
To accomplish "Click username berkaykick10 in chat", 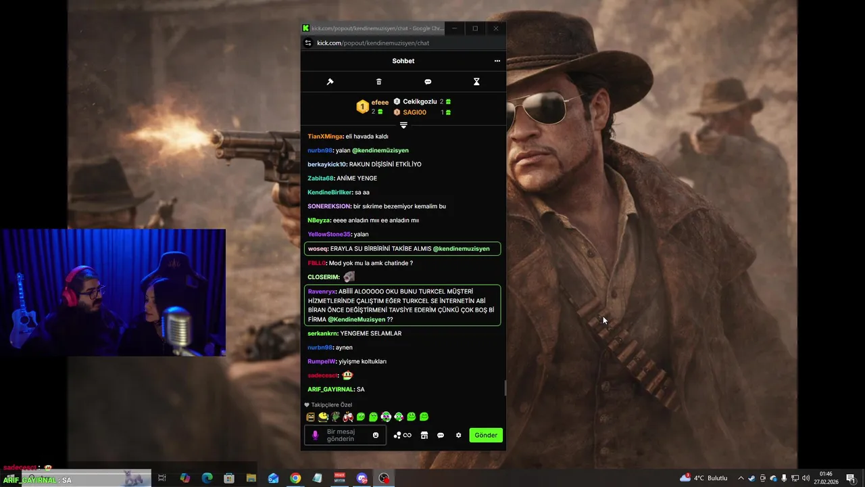I will click(326, 164).
